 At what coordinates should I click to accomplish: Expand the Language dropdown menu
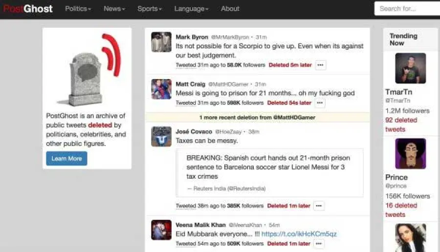pos(191,9)
